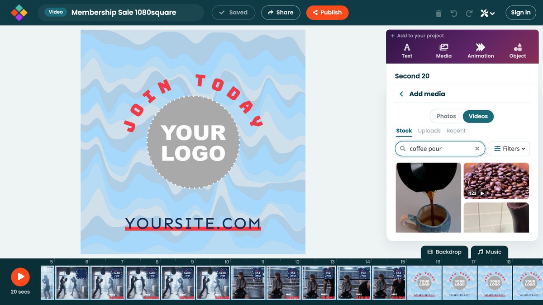Select the YOUR LOGO placeholder on canvas

(193, 142)
